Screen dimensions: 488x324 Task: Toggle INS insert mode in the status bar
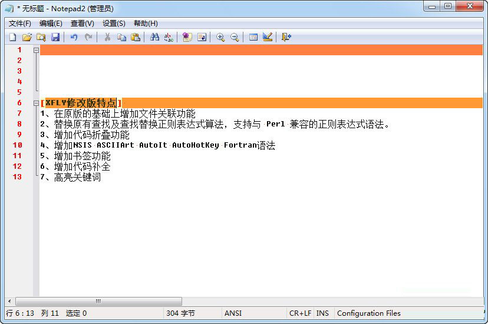tap(322, 313)
